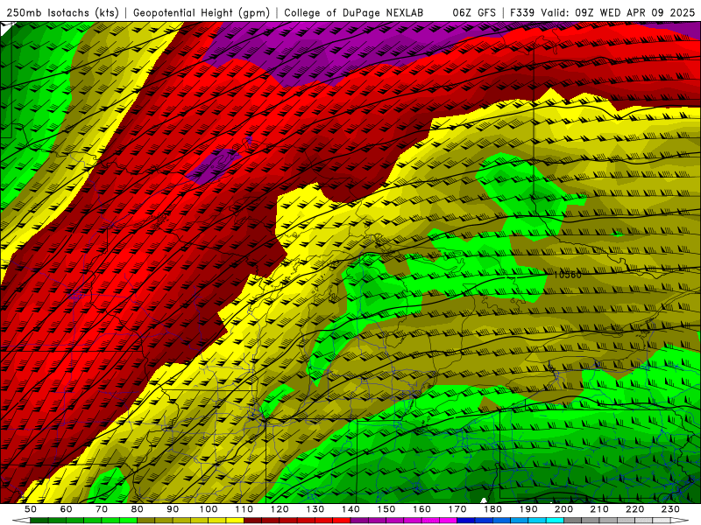Click the darkest green color bar segment after 50

point(39,521)
